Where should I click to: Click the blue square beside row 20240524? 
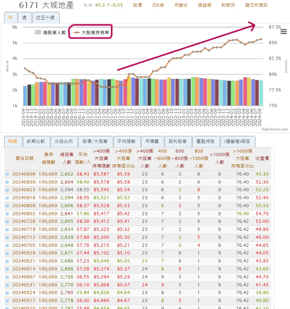(7, 293)
